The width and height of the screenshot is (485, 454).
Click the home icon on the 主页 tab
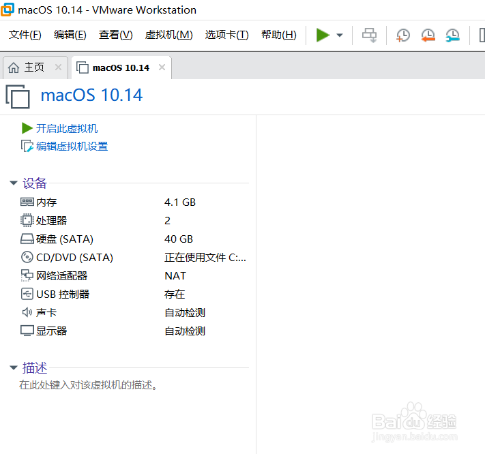tap(14, 67)
